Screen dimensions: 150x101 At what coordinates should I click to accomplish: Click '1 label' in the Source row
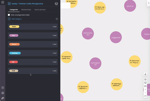coord(54,44)
